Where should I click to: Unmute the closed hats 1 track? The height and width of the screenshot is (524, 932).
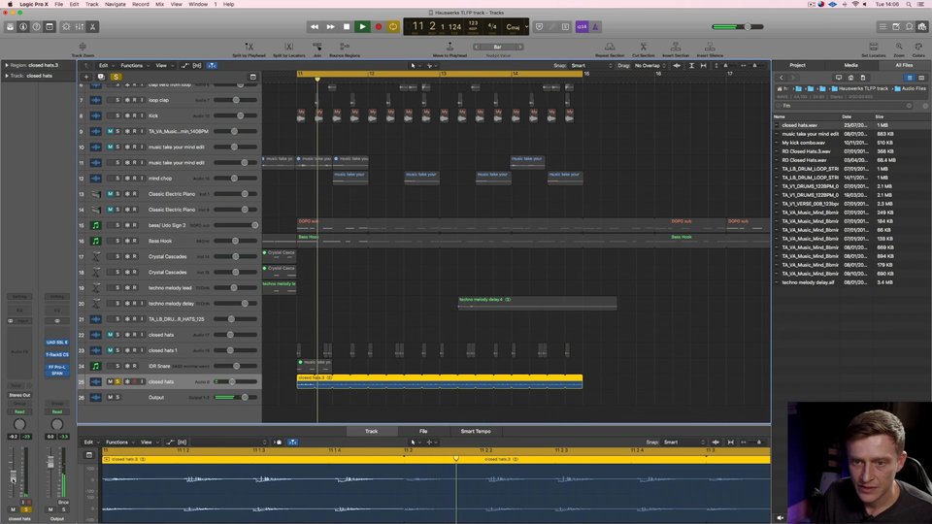point(110,350)
